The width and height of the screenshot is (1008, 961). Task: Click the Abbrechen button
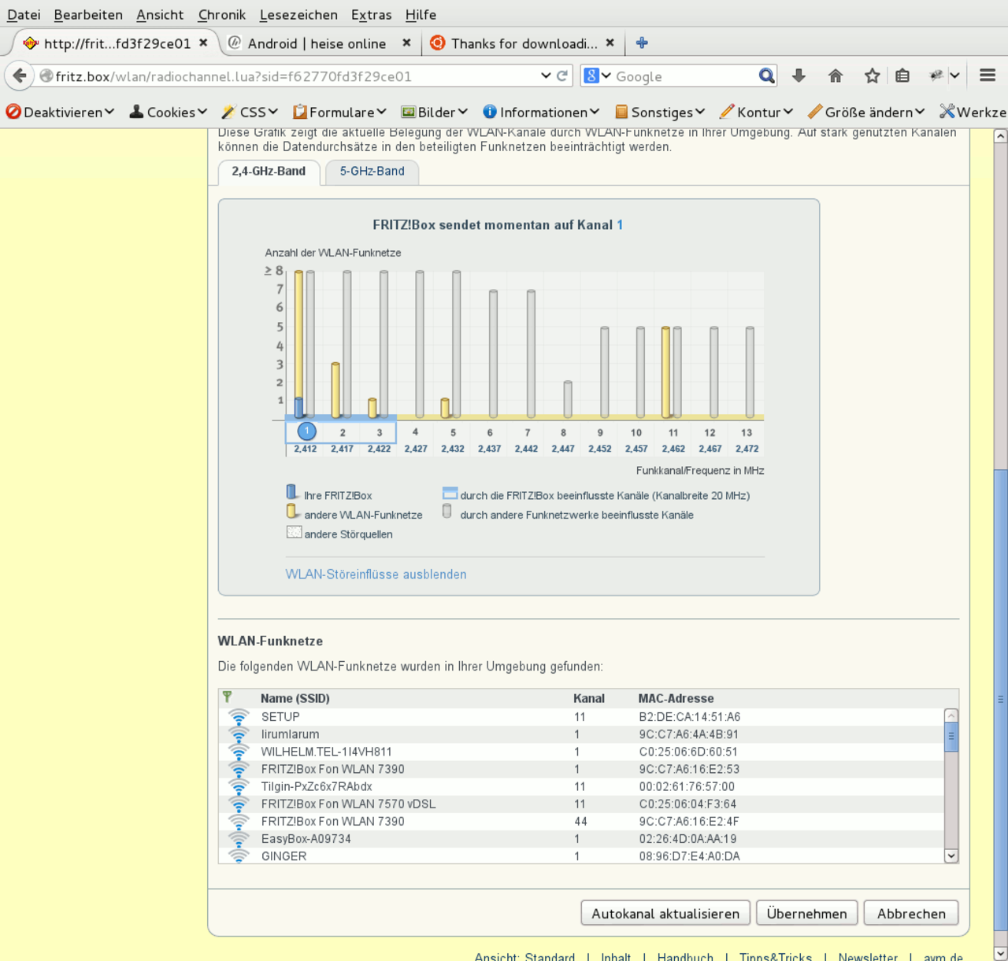tap(911, 913)
